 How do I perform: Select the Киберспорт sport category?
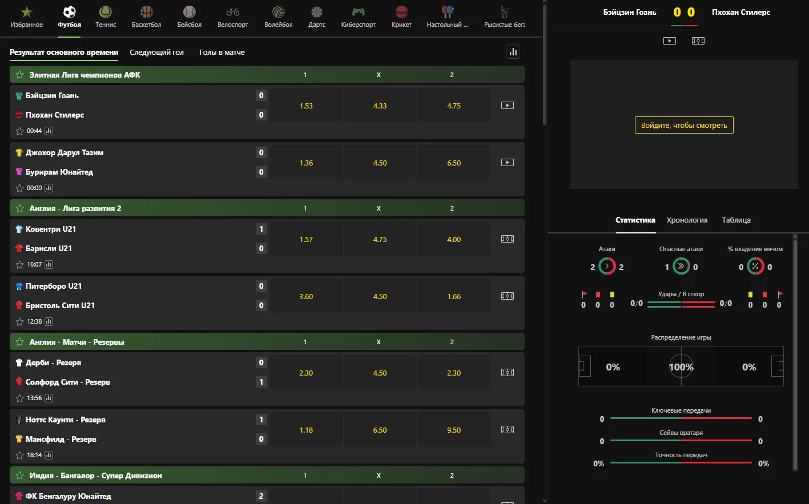[359, 17]
